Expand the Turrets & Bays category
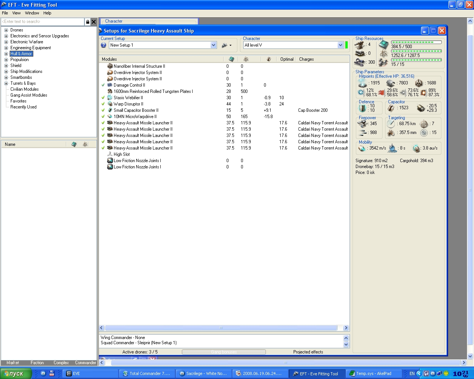The width and height of the screenshot is (474, 379). [6, 84]
